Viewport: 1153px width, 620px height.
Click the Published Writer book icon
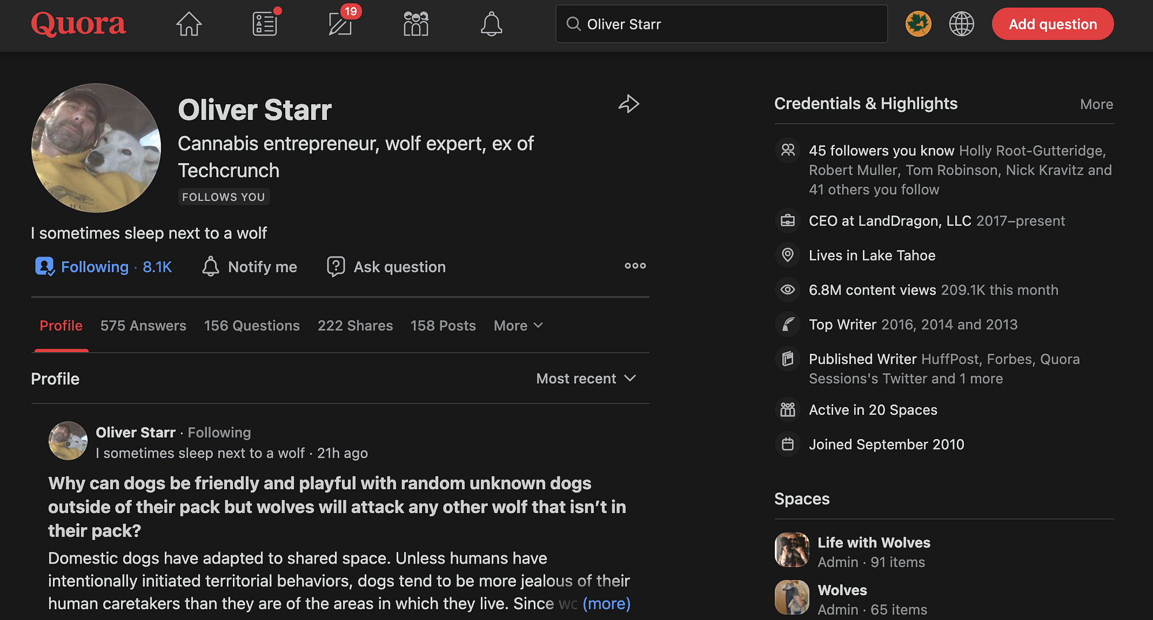coord(787,359)
